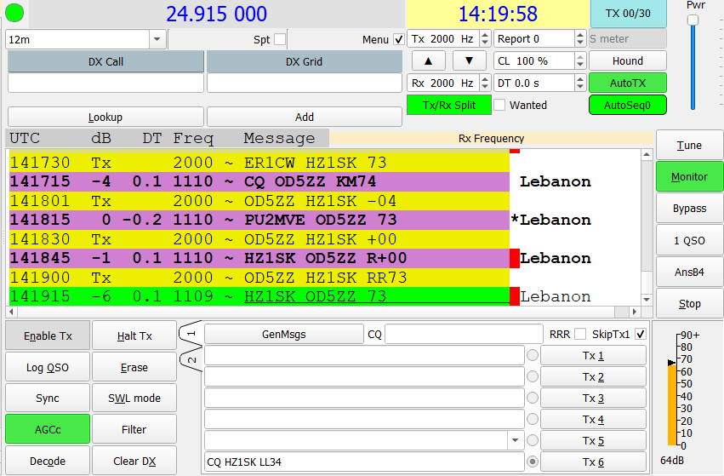Toggle the AutoTX button

coord(628,83)
